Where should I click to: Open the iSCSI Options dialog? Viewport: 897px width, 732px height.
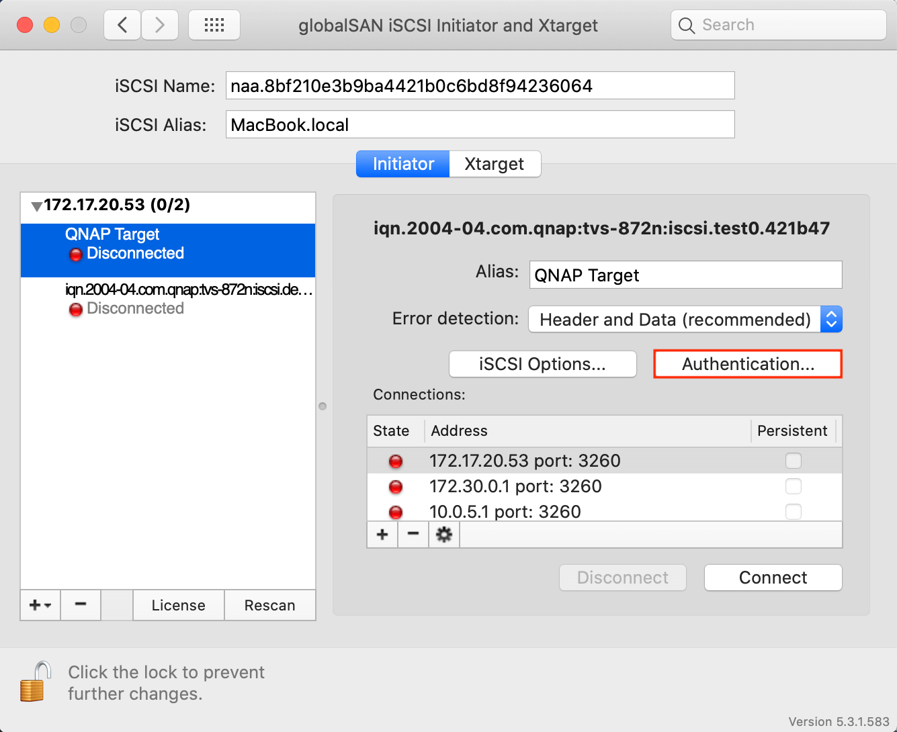[542, 364]
